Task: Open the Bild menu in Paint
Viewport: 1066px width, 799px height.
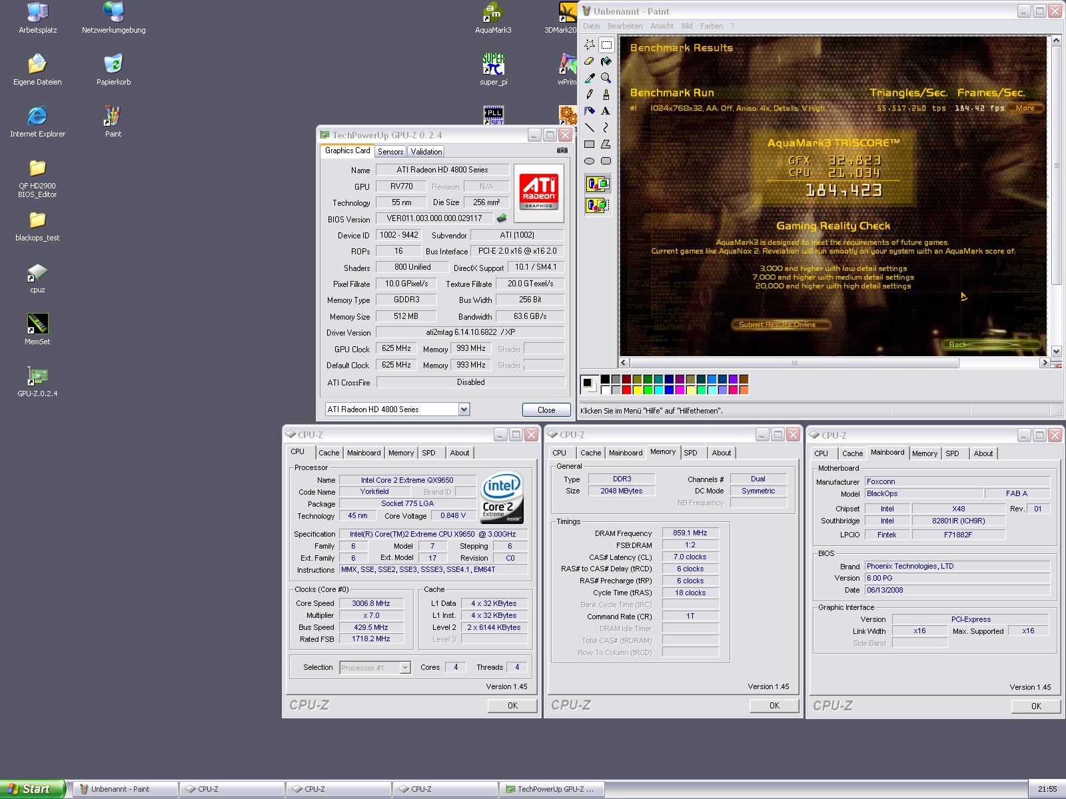Action: (687, 26)
